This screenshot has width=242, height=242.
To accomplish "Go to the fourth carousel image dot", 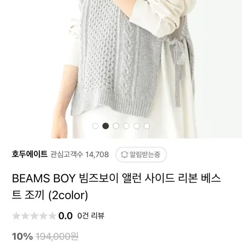I will point(126,126).
